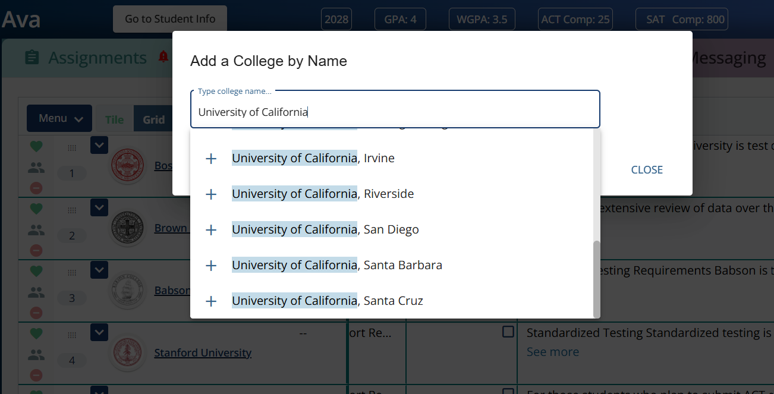
Task: Expand the chevron dropdown in row 1
Action: 99,145
